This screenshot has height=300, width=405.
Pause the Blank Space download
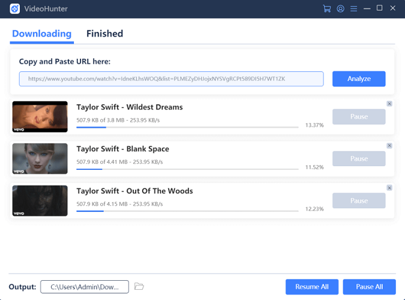pos(359,158)
